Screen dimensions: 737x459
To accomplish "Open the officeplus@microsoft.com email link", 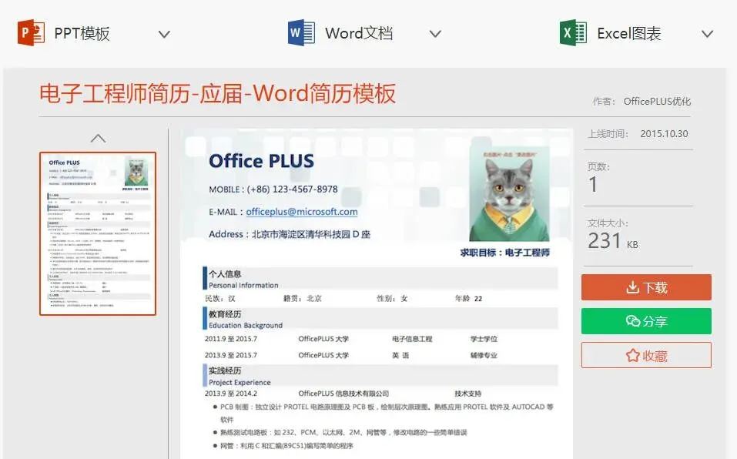I will pyautogui.click(x=302, y=212).
